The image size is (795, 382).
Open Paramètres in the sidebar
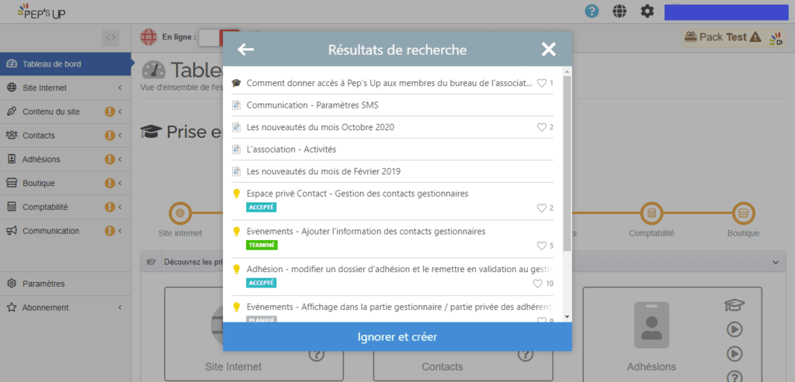coord(43,284)
